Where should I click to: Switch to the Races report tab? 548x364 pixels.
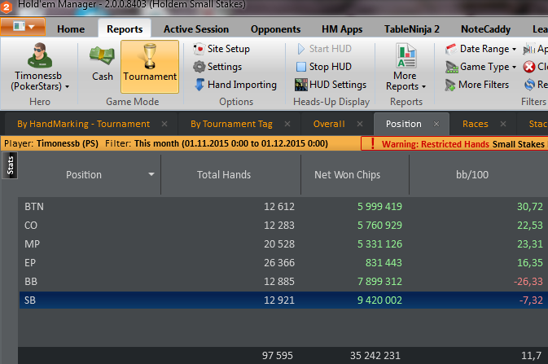[x=476, y=124]
